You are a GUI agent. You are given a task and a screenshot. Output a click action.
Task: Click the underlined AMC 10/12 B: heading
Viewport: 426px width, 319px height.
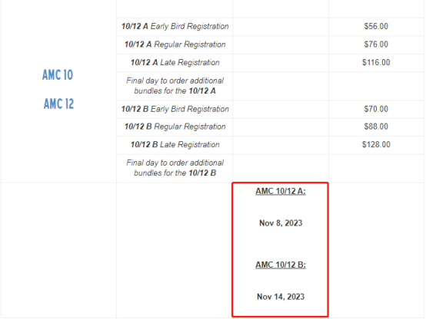tap(281, 265)
